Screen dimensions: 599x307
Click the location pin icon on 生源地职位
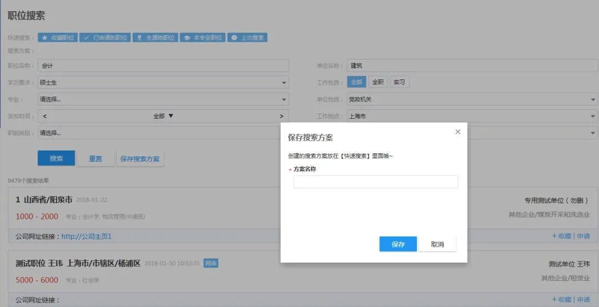click(x=139, y=37)
